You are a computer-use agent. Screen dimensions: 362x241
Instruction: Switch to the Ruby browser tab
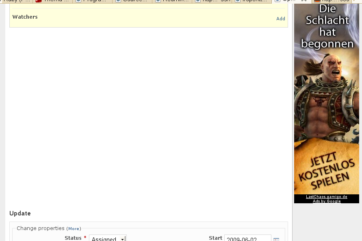(x=16, y=1)
